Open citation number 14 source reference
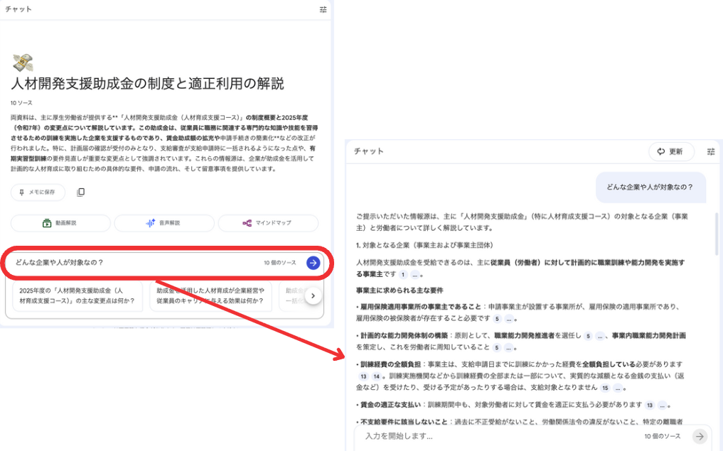This screenshot has height=451, width=723. pyautogui.click(x=375, y=376)
